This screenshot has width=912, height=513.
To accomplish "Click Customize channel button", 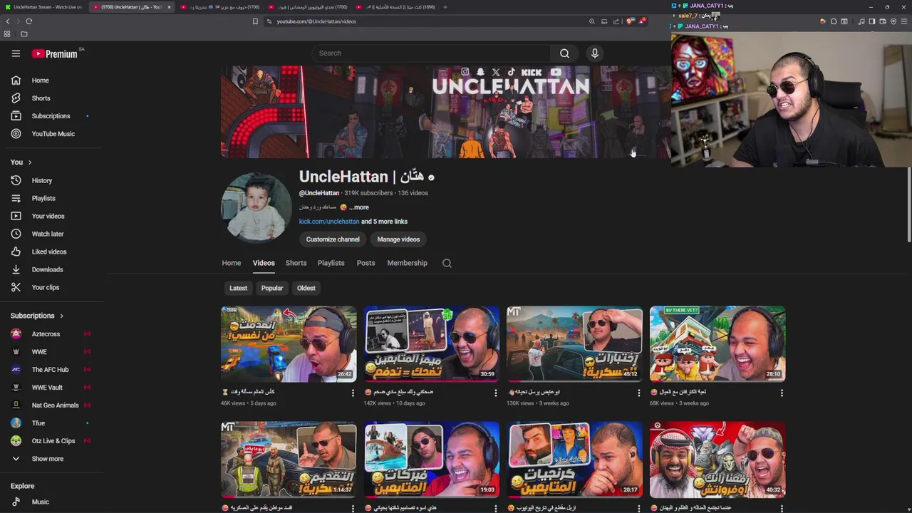I will tap(333, 239).
